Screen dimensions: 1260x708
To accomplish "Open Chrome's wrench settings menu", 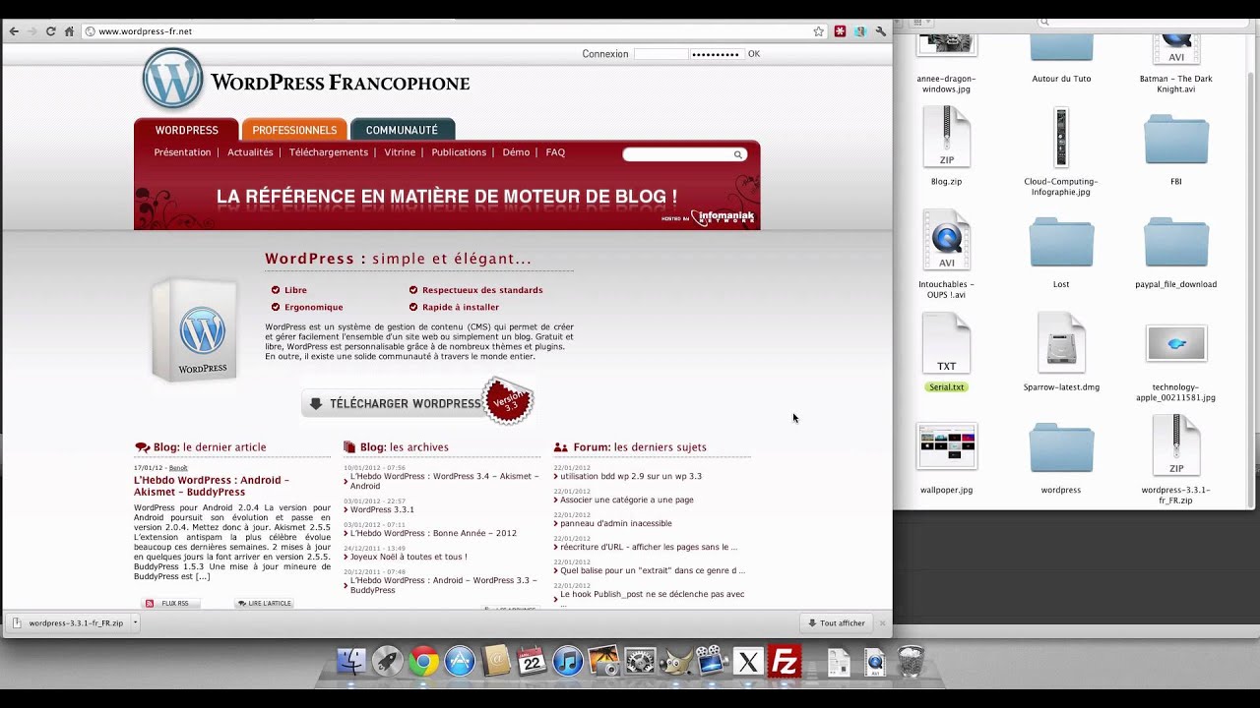I will [x=880, y=31].
